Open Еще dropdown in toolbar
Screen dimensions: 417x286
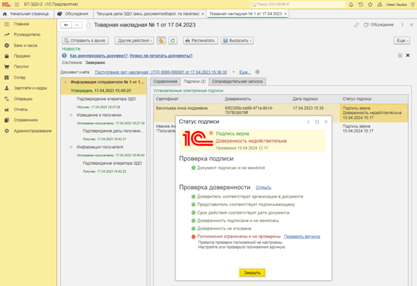(402, 41)
